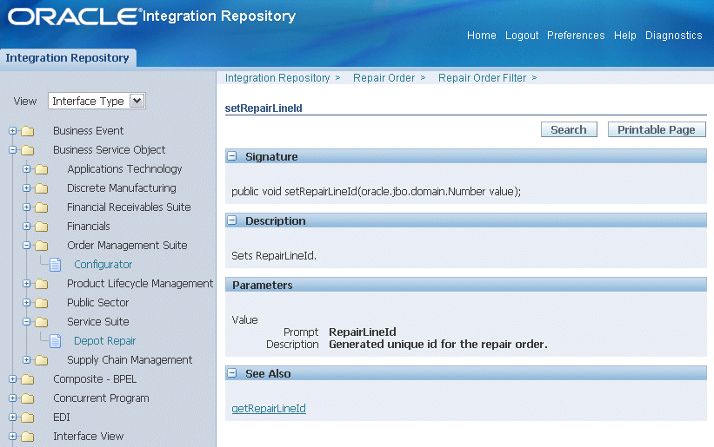
Task: Select the Supply Chain Management label
Action: [130, 360]
